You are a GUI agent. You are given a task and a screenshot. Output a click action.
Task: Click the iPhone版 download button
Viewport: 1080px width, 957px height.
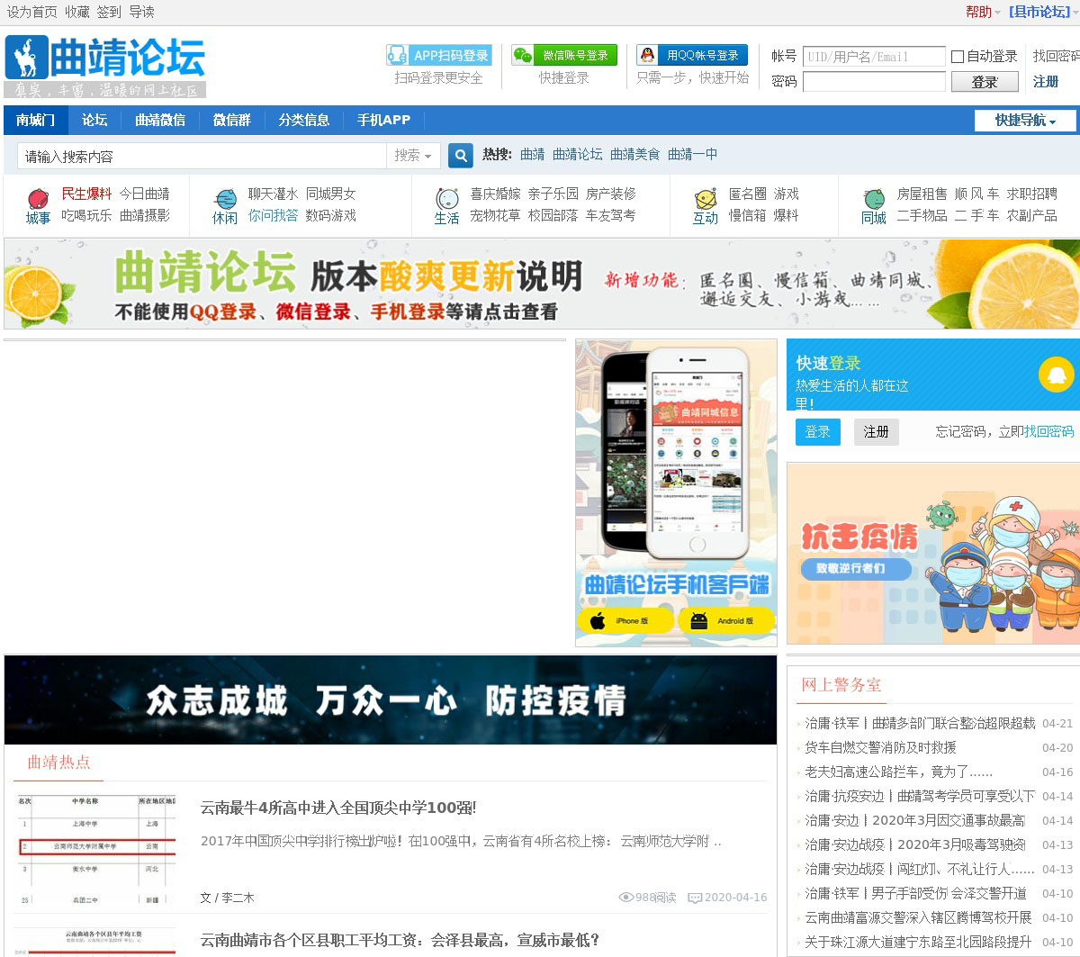pos(620,620)
